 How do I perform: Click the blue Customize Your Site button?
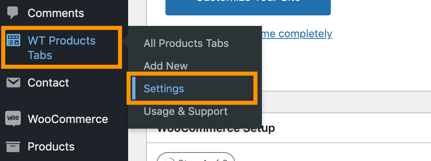[248, 7]
